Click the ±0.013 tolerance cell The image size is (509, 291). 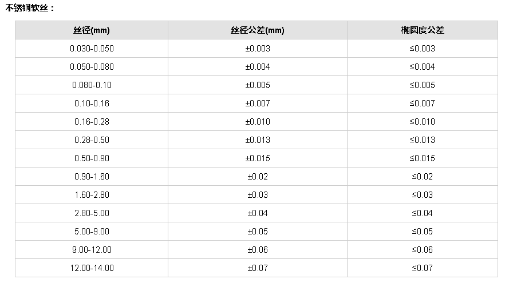(x=257, y=140)
